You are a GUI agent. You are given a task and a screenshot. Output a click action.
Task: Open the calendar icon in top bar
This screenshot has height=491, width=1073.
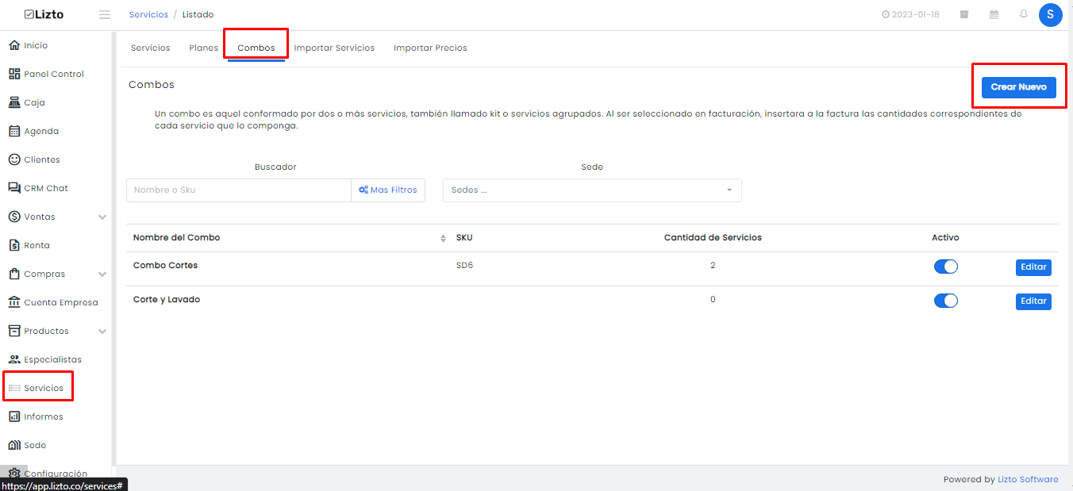(x=994, y=14)
